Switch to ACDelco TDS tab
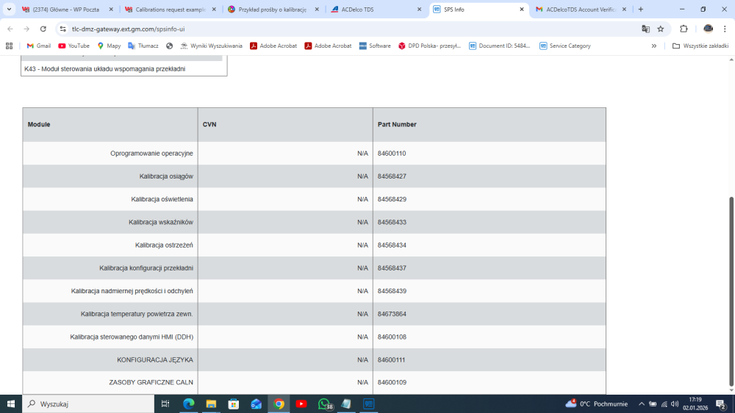This screenshot has height=413, width=735. [375, 10]
